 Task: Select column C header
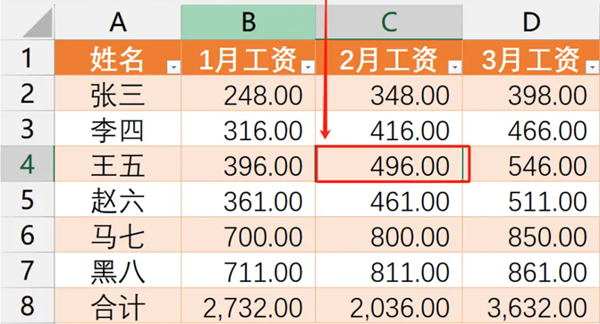tap(389, 21)
